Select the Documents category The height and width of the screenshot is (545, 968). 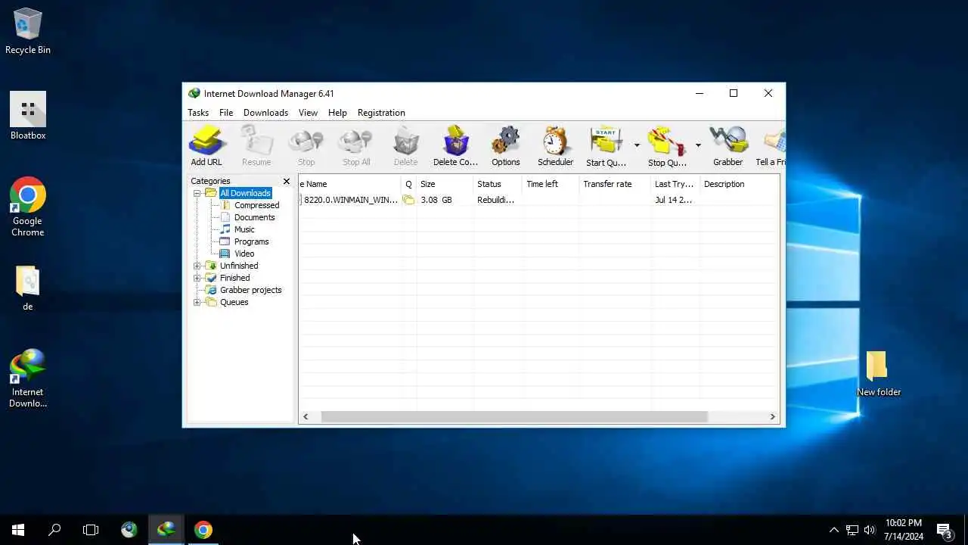(x=254, y=217)
